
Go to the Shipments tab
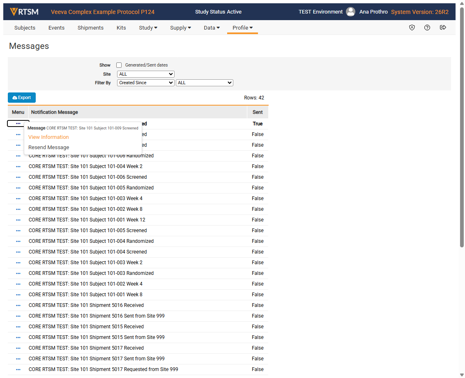coord(90,28)
